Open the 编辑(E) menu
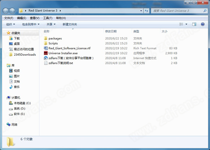Image resolution: width=210 pixels, height=150 pixels. click(22, 18)
